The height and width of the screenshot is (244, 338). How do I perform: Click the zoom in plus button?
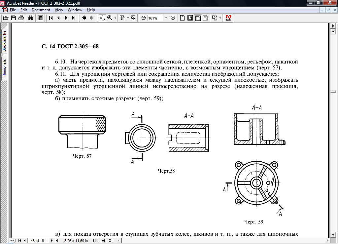pyautogui.click(x=173, y=18)
